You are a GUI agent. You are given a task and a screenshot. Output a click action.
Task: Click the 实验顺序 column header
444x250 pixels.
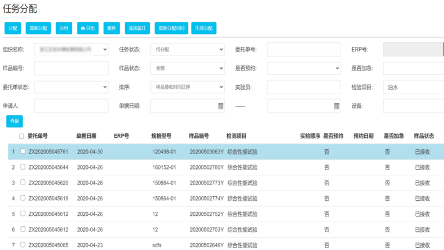pos(310,137)
